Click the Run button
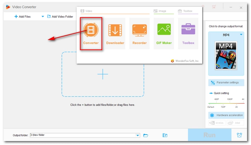Screen dimensions: 251x145 pyautogui.click(x=209, y=135)
